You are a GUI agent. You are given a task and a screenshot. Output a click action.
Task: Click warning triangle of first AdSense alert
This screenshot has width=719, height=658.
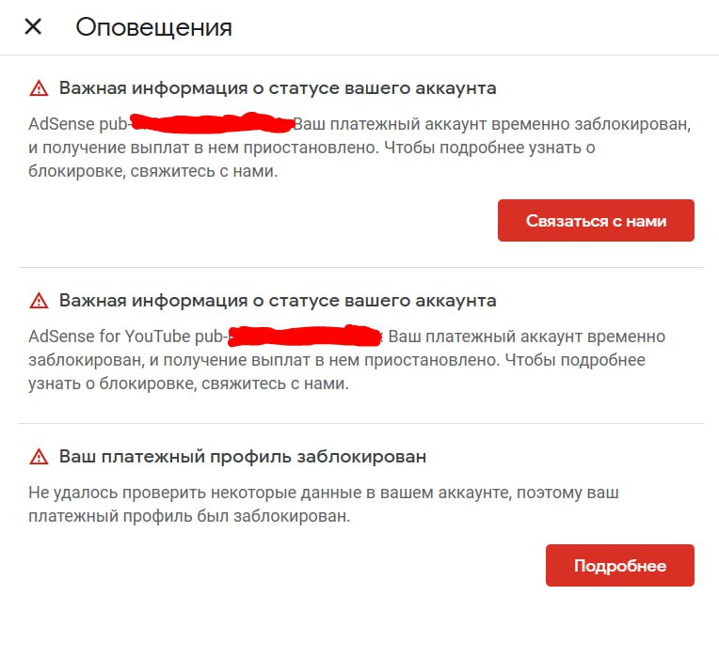[x=39, y=88]
